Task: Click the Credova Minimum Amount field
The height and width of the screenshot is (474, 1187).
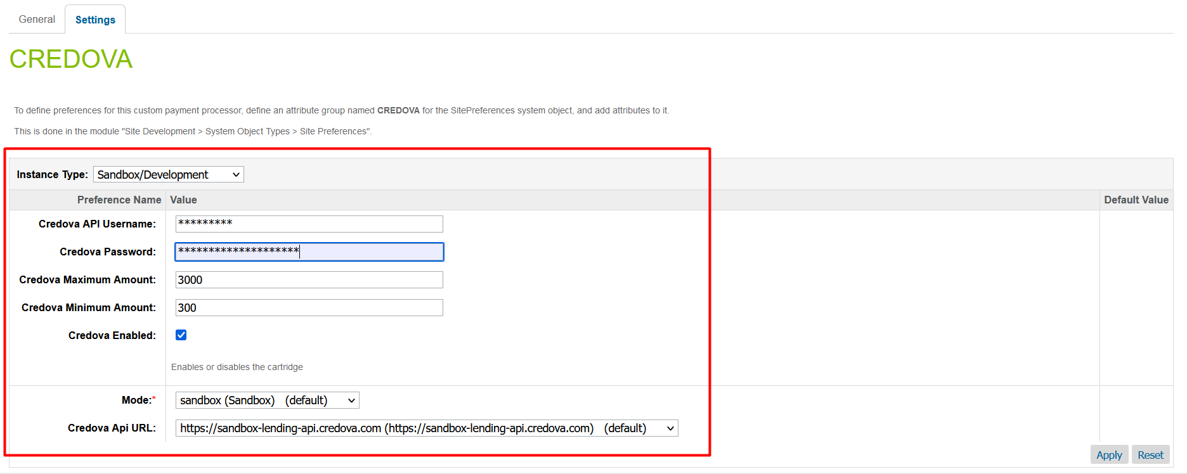Action: 309,307
